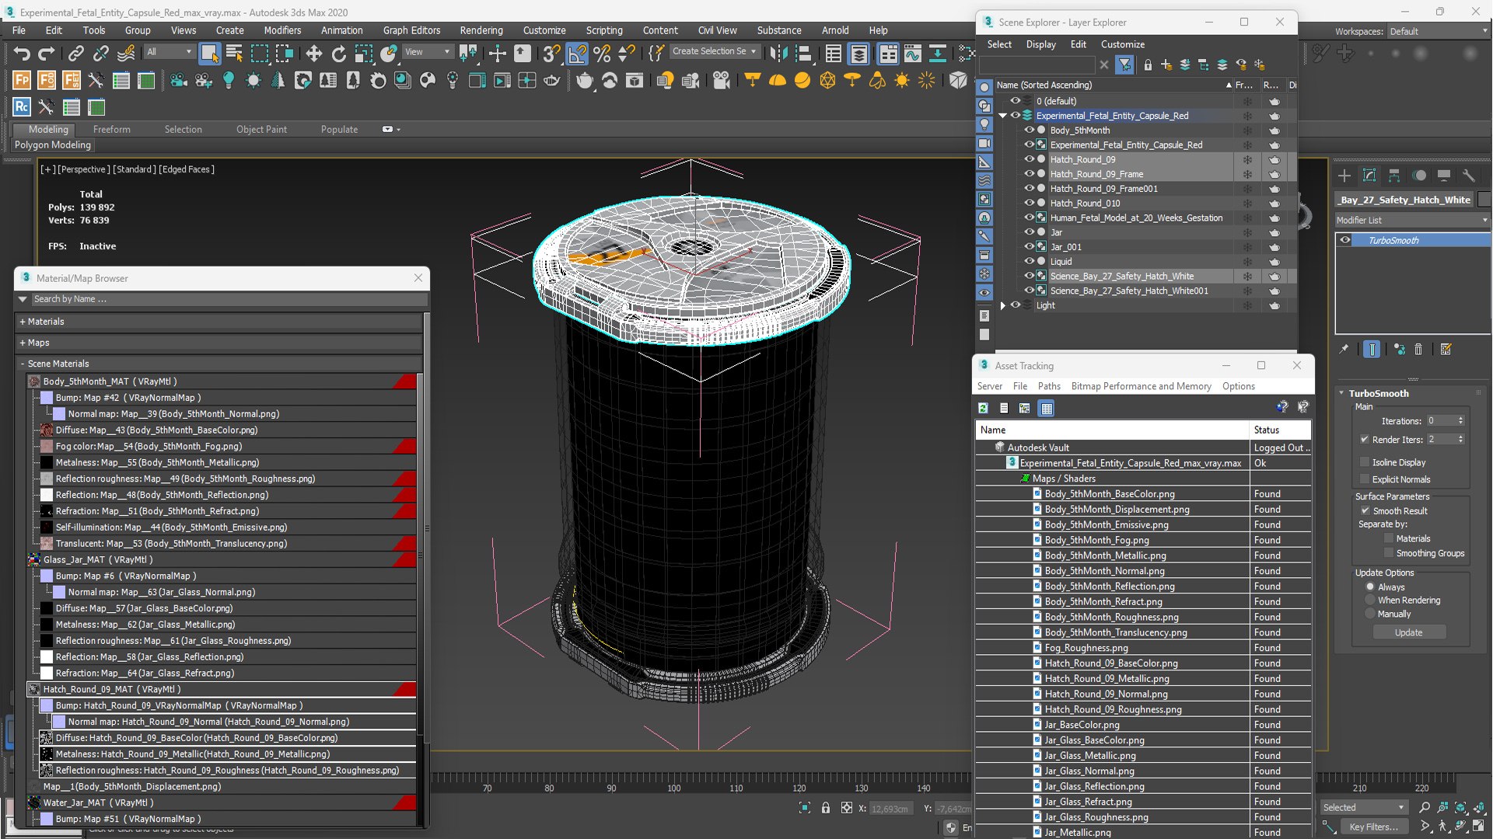1493x839 pixels.
Task: Toggle the Render Iters checkbox
Action: (1365, 440)
